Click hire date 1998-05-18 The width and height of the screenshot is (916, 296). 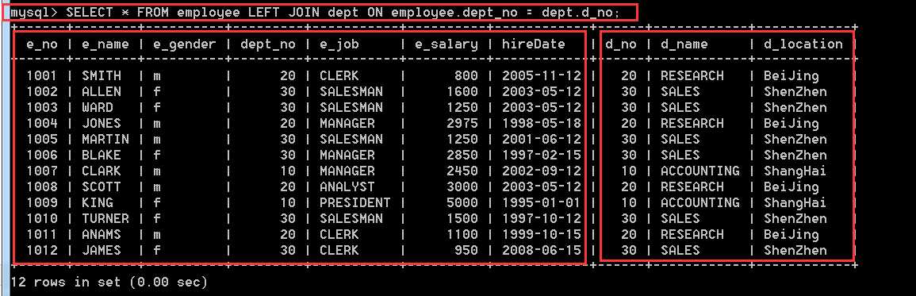click(x=542, y=124)
